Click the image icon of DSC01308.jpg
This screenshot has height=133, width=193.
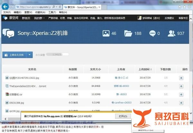7,103
